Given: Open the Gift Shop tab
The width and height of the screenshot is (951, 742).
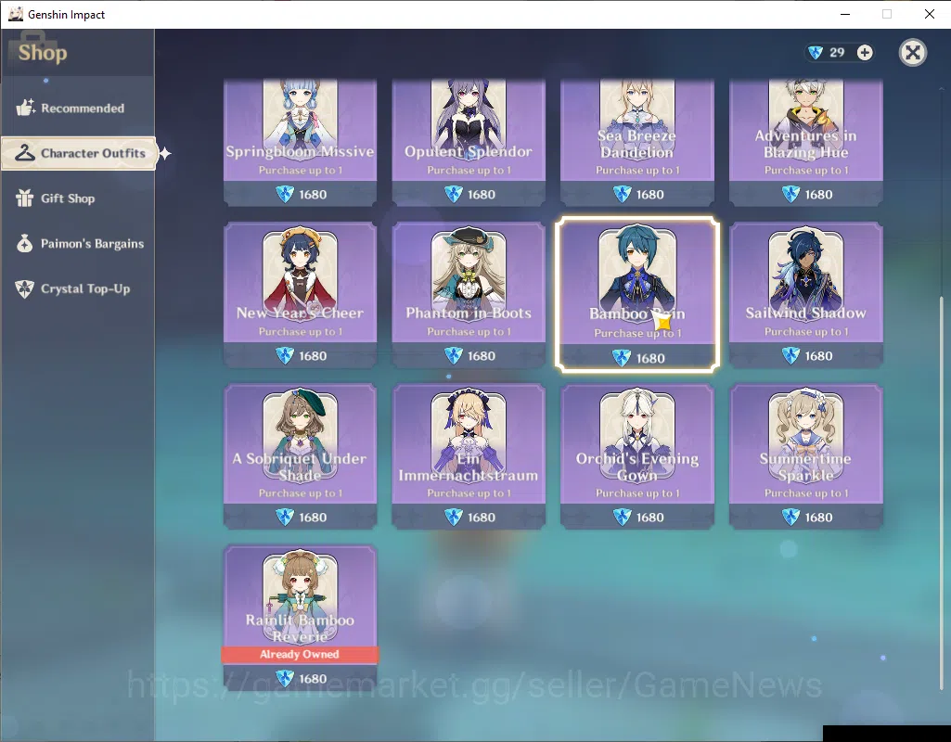Looking at the screenshot, I should (x=78, y=198).
